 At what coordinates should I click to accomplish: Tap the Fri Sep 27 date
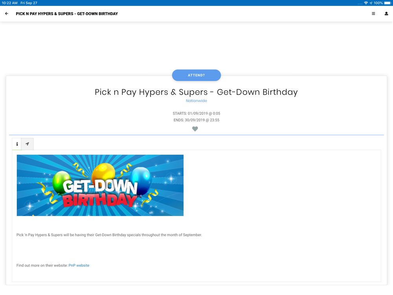click(x=29, y=3)
